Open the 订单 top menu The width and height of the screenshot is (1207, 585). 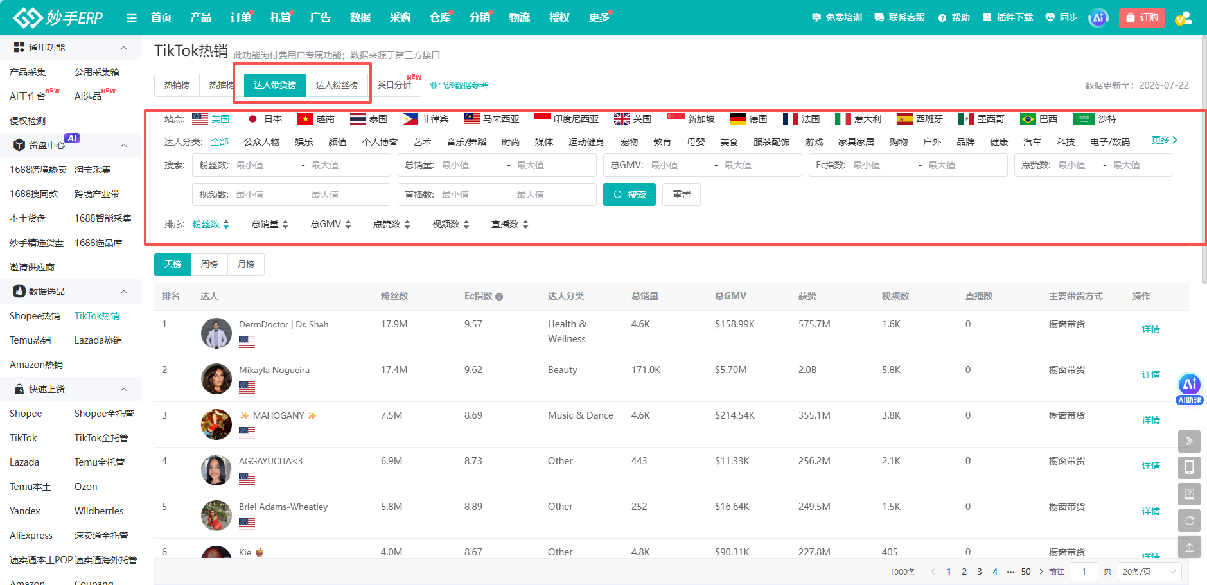tap(241, 18)
